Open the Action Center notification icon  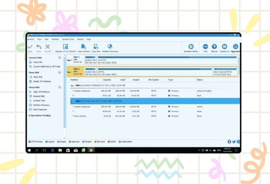point(236,150)
